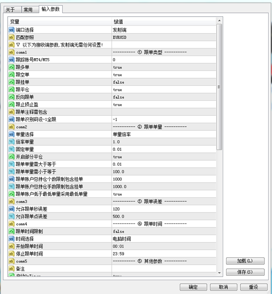This screenshot has width=272, height=294.
Task: Click the boolean icon beside 跟多单
Action: pos(11,67)
